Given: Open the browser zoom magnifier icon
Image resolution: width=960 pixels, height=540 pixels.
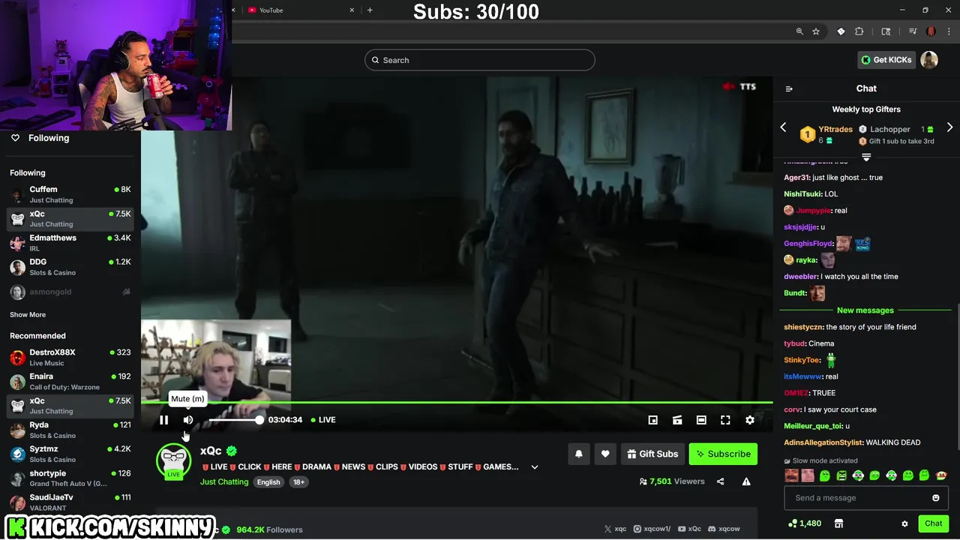Looking at the screenshot, I should click(799, 31).
